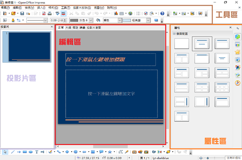The width and height of the screenshot is (242, 160).
Task: Select the Ellipse drawing tool
Action: [x=31, y=152]
